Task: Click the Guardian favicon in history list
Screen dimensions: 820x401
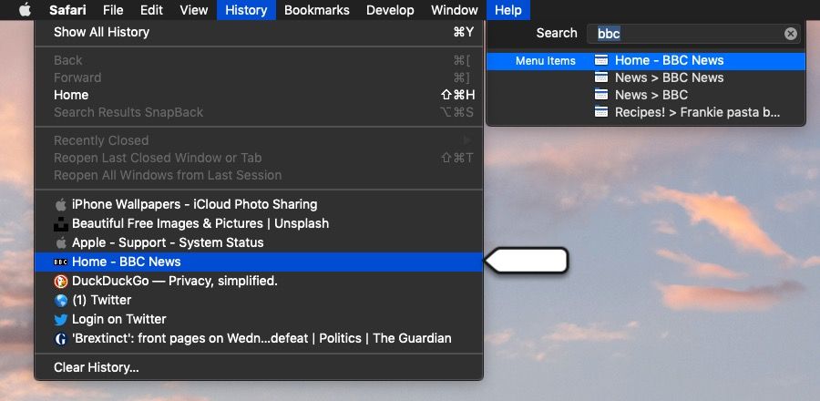Action: tap(61, 338)
